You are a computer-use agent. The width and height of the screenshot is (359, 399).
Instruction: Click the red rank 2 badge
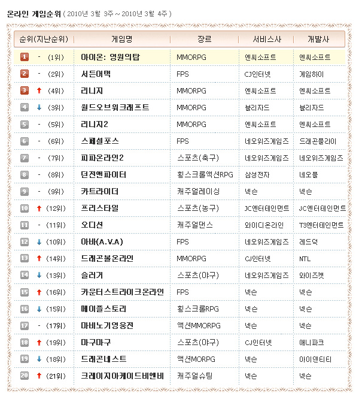tap(25, 74)
